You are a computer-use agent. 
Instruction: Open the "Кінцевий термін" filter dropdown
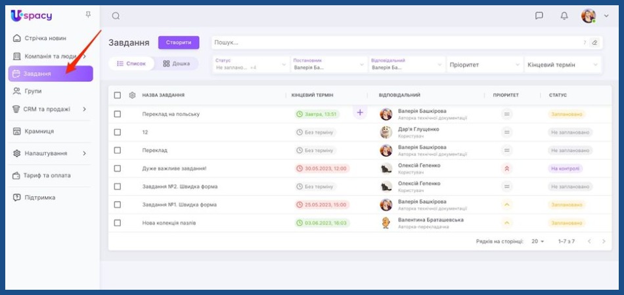(x=562, y=65)
